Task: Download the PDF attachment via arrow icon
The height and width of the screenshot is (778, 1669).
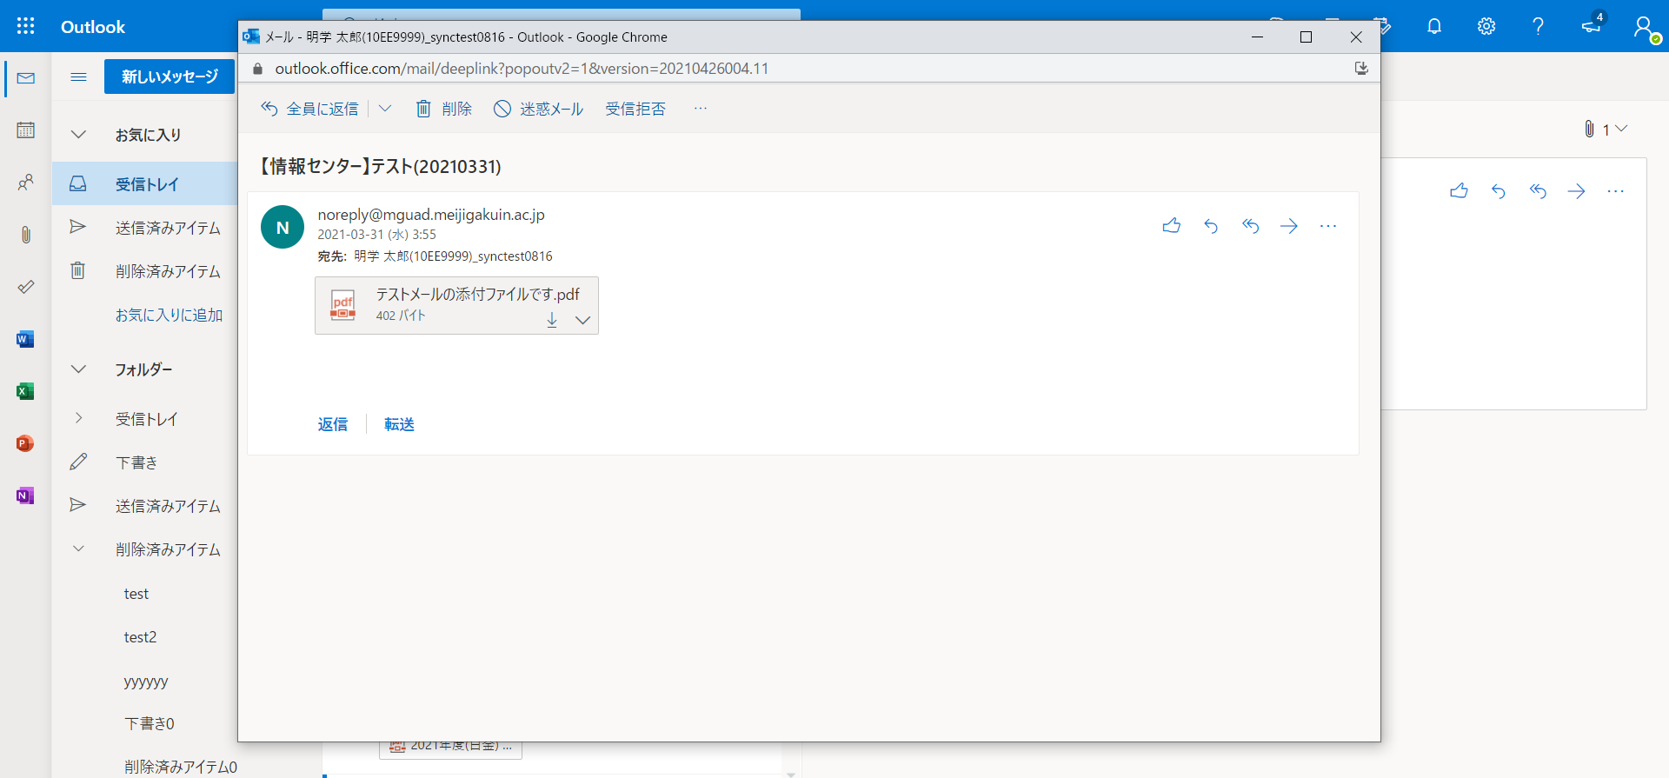Action: click(x=552, y=320)
